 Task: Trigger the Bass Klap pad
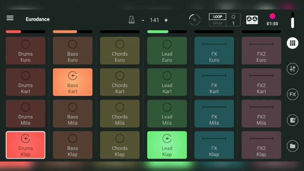[73, 145]
